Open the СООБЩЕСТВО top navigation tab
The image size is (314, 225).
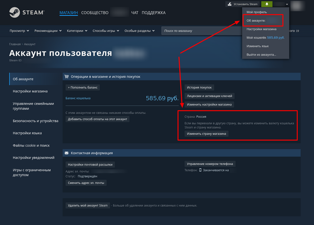(95, 13)
